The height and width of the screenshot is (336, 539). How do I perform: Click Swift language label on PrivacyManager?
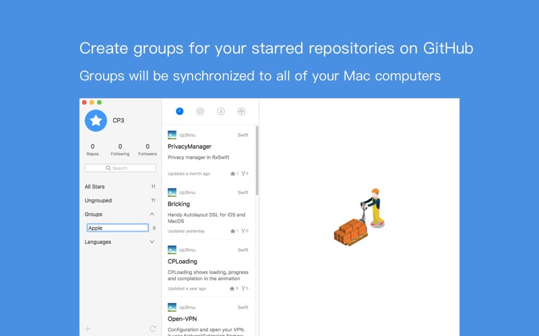[x=243, y=135]
